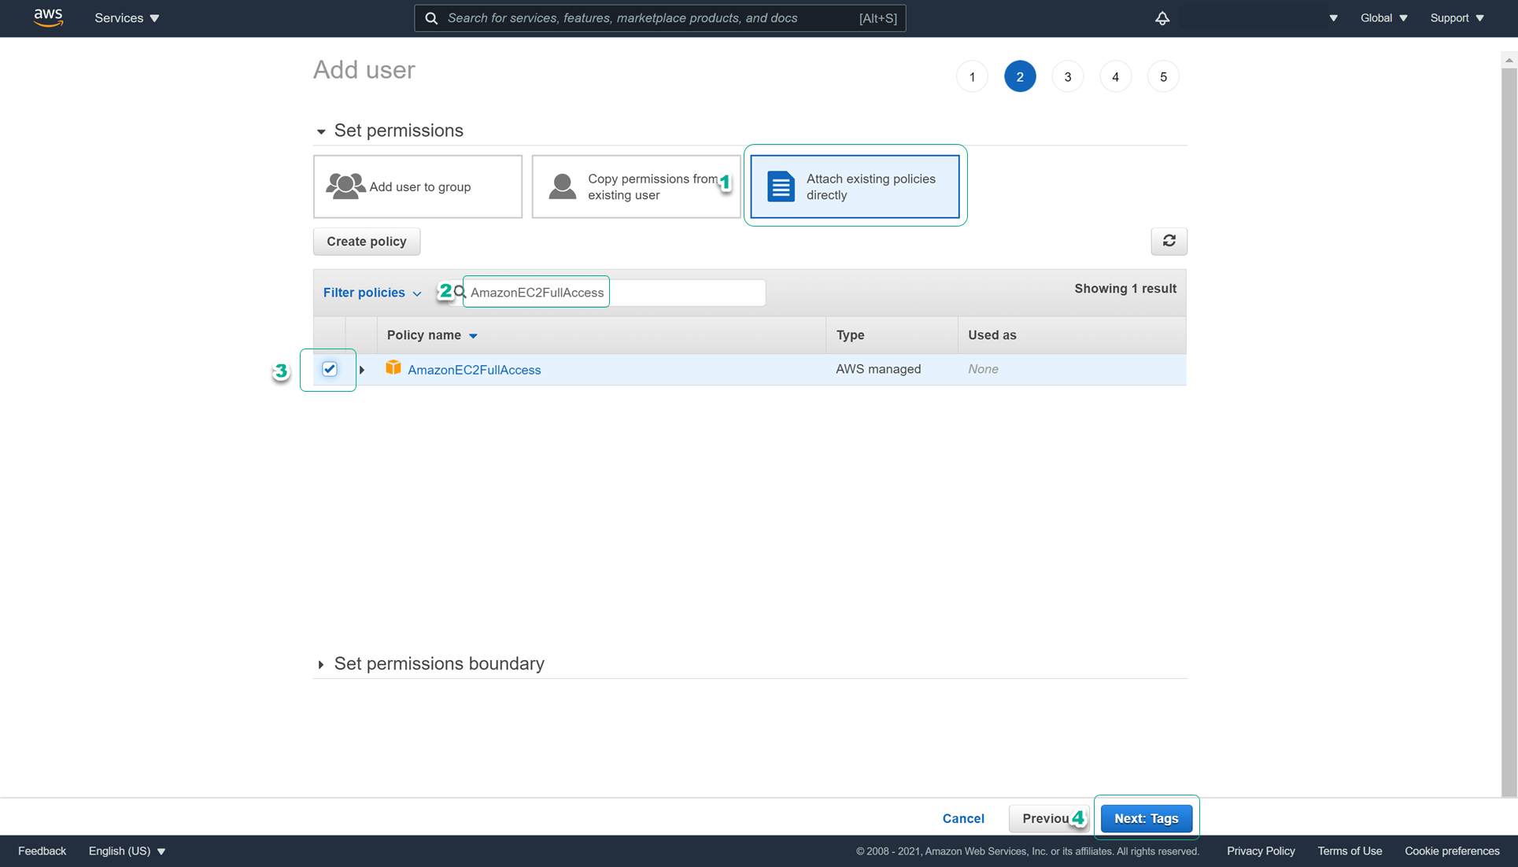The height and width of the screenshot is (867, 1518).
Task: Click the vertical page scrollbar
Action: (x=1509, y=433)
